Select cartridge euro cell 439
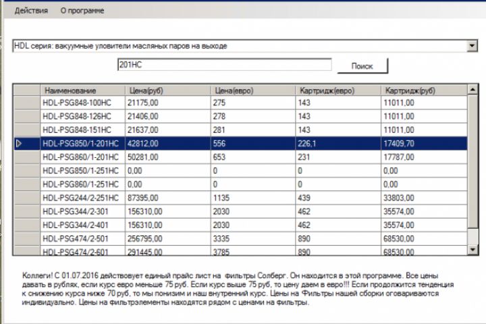Screen dimensions: 486x324 click(x=338, y=198)
